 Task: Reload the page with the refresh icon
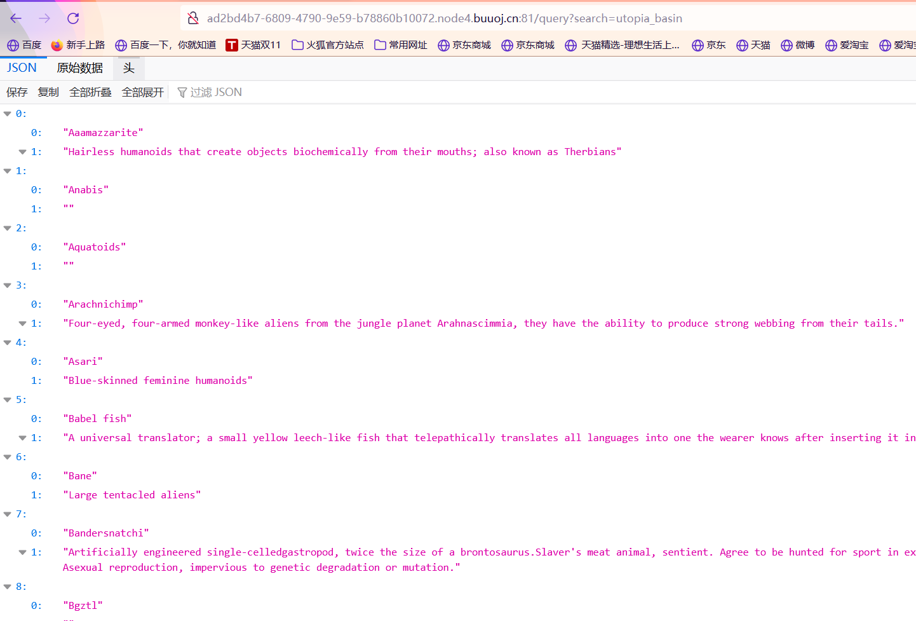73,18
